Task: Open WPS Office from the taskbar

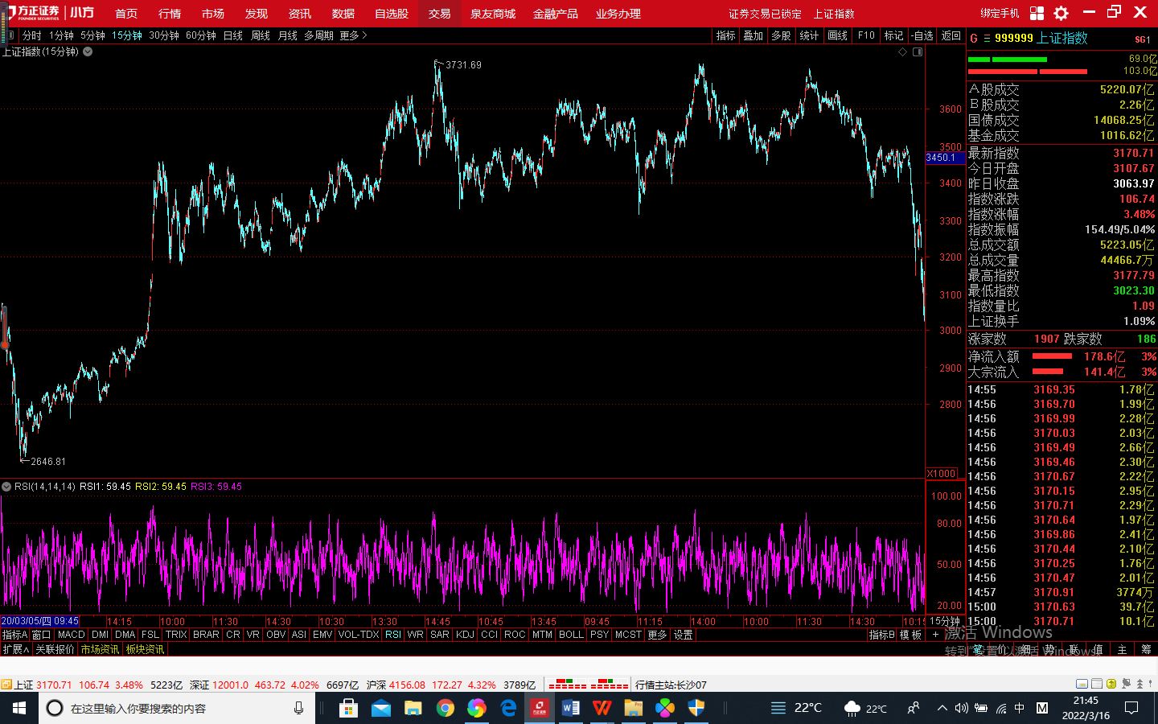Action: pyautogui.click(x=602, y=708)
